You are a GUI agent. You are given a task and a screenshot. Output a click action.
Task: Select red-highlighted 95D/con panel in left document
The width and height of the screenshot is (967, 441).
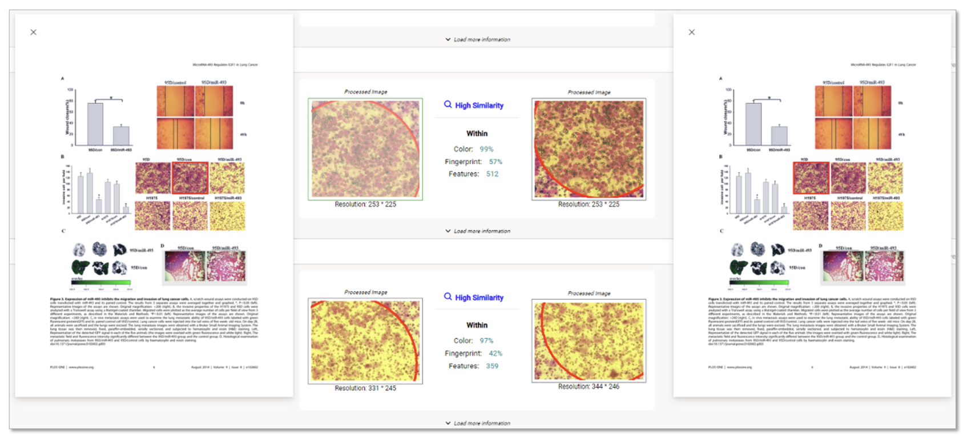pos(190,178)
